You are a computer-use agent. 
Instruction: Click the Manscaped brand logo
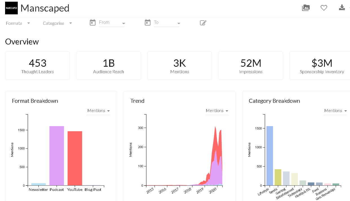click(x=11, y=8)
